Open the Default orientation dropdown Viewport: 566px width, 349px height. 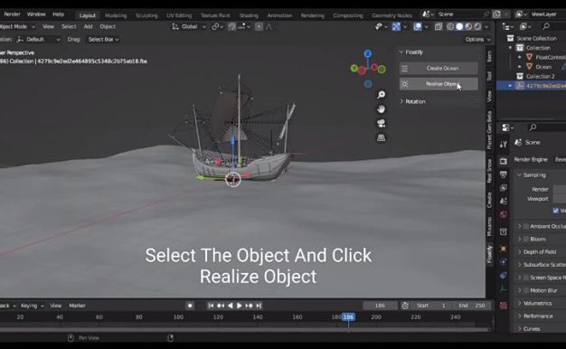(x=38, y=40)
